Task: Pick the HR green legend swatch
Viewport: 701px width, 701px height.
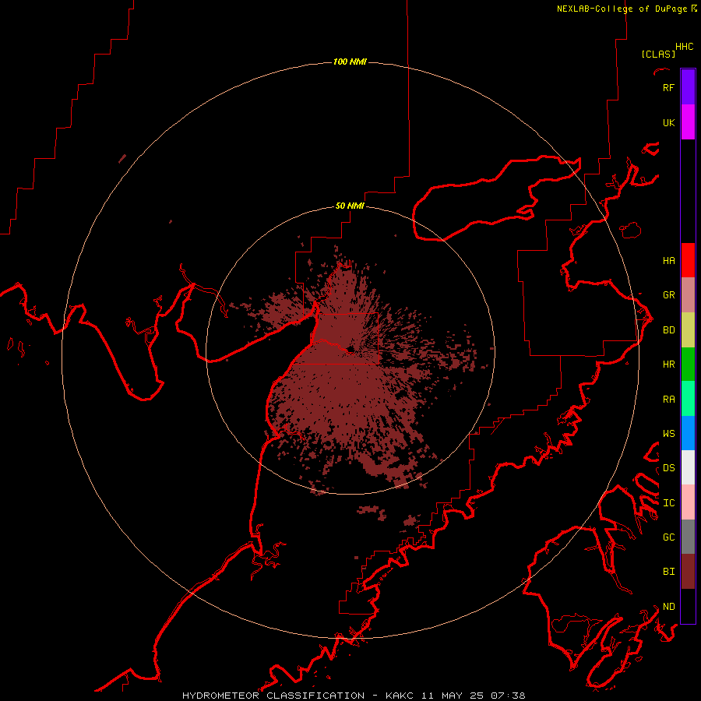Action: coord(688,364)
